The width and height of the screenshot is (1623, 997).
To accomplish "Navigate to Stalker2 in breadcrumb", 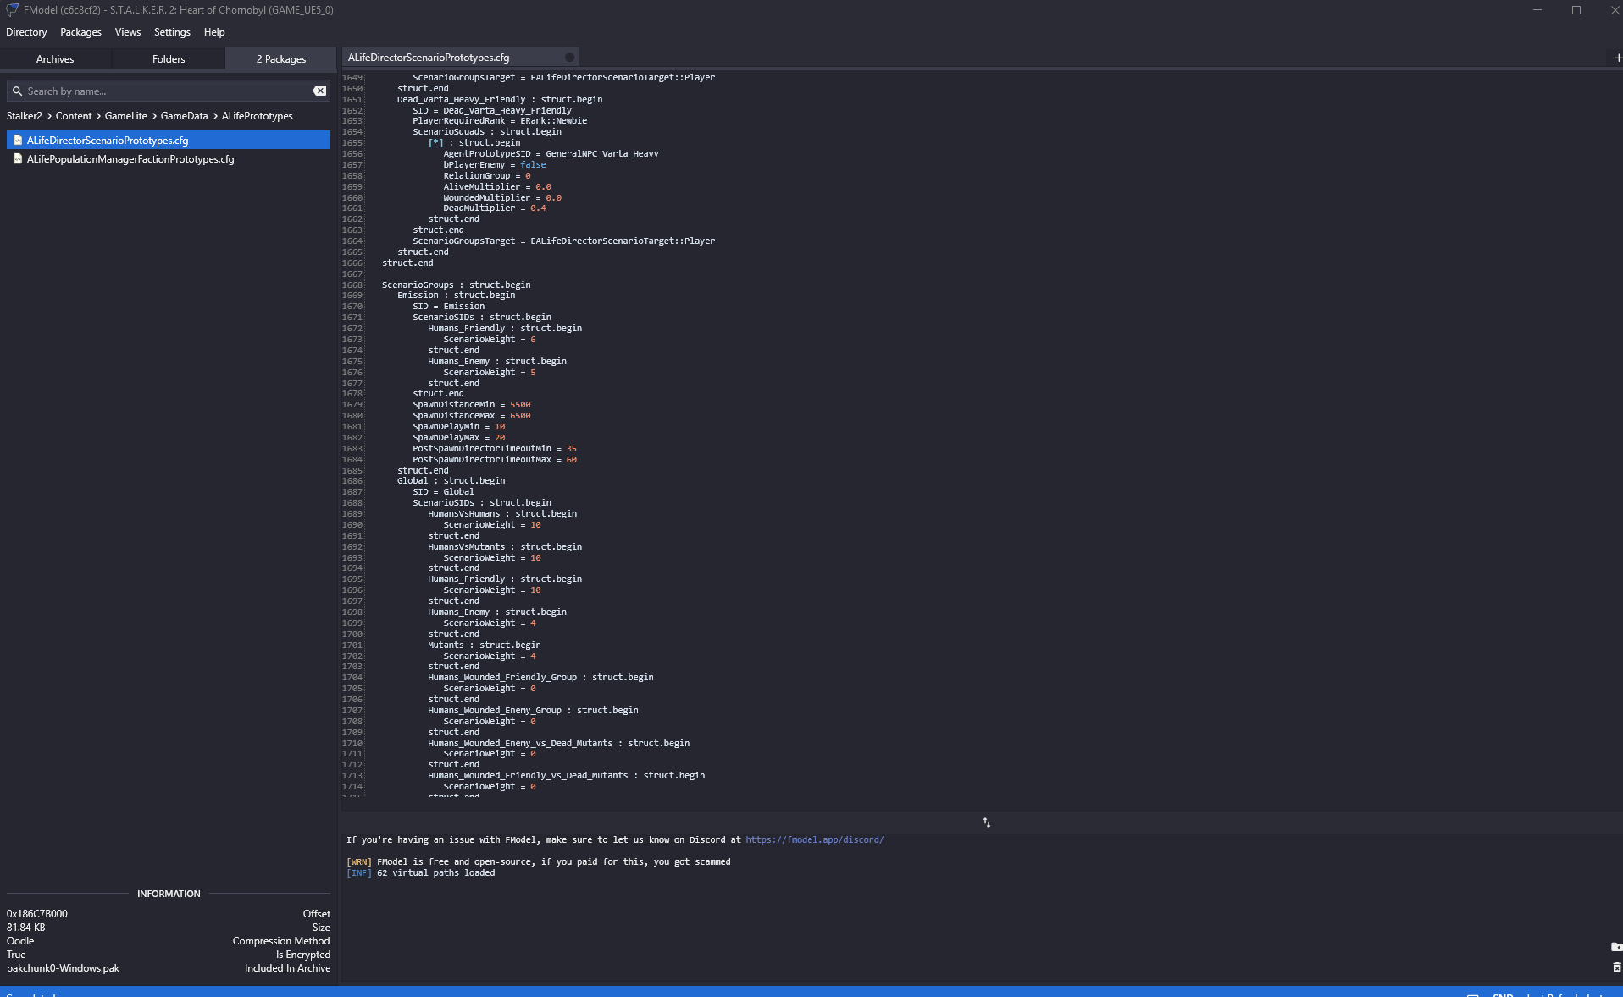I will 25,116.
